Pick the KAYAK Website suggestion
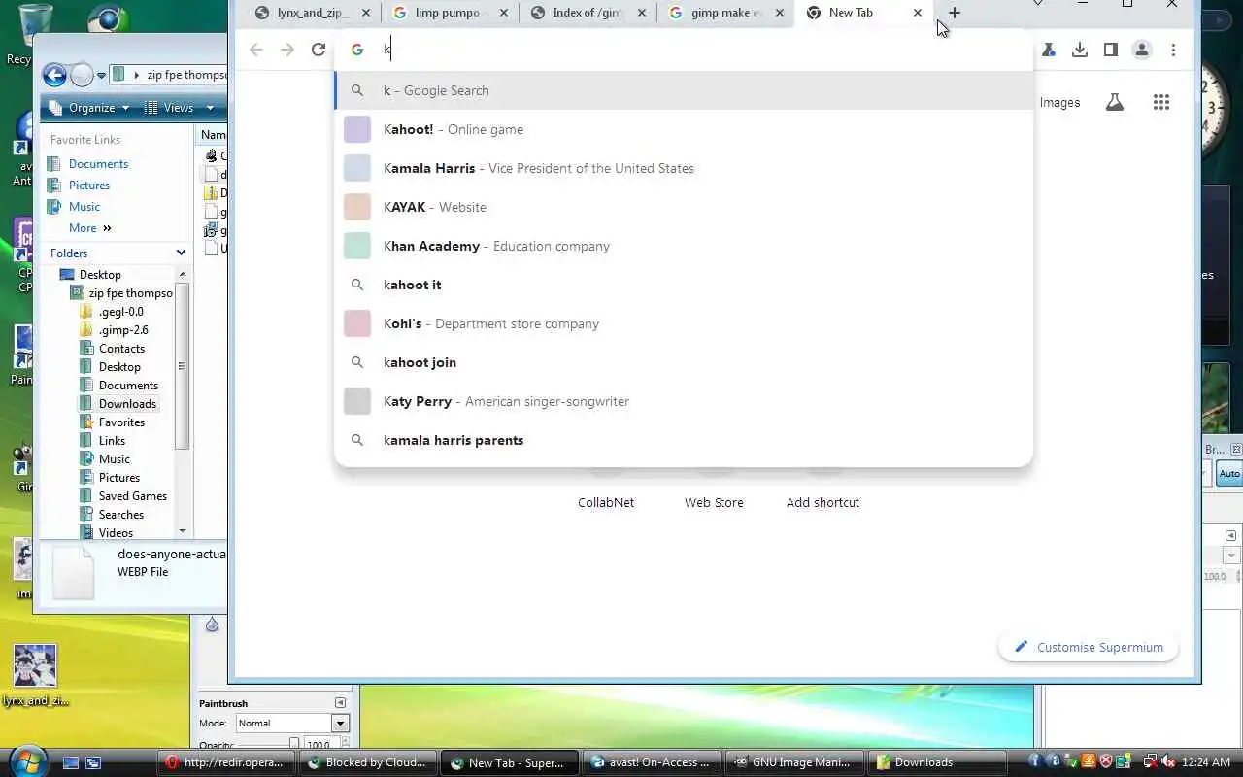The height and width of the screenshot is (777, 1243). point(684,207)
